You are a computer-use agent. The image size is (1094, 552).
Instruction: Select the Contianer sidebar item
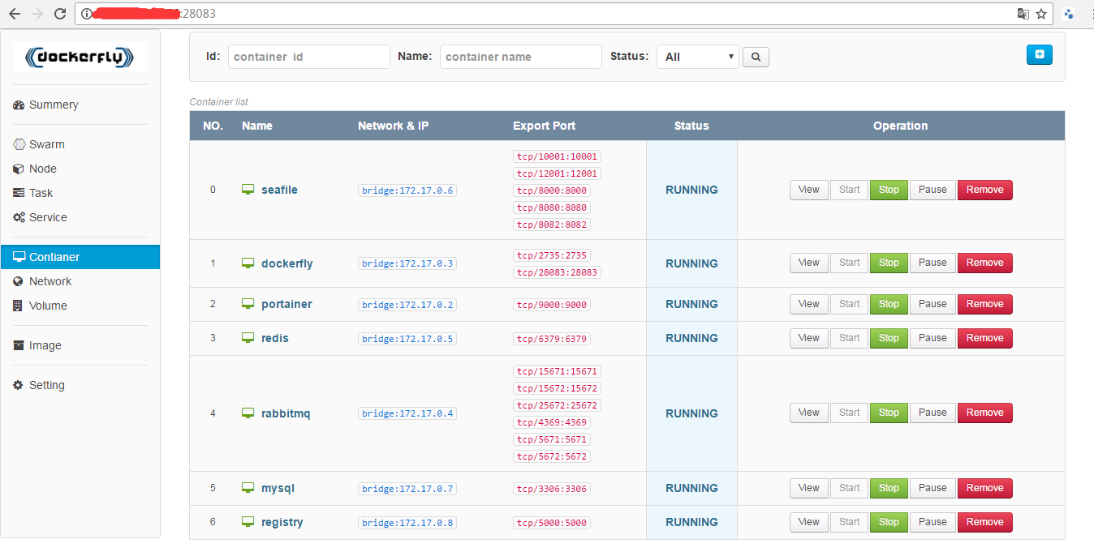pos(80,257)
